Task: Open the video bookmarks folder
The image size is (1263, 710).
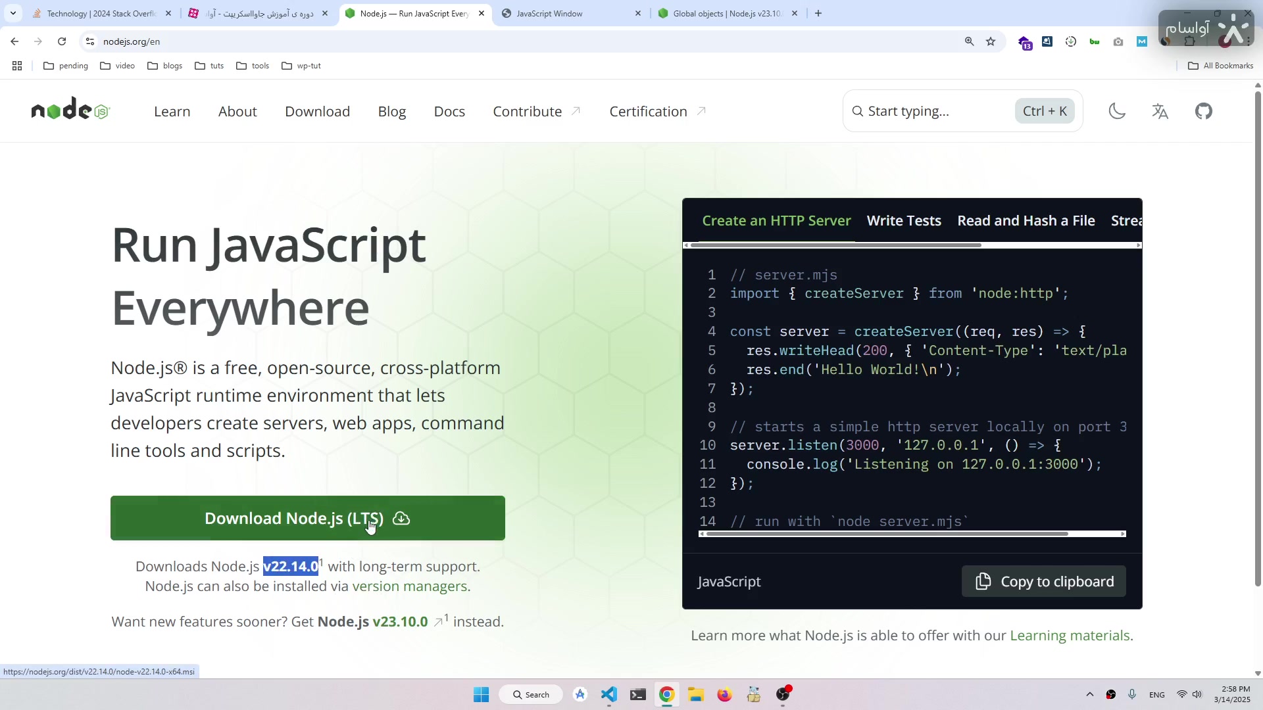Action: (118, 66)
